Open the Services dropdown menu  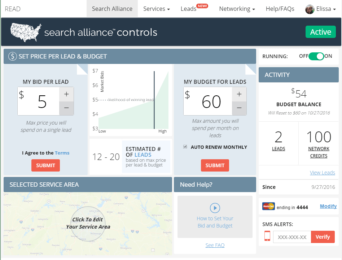pyautogui.click(x=156, y=9)
